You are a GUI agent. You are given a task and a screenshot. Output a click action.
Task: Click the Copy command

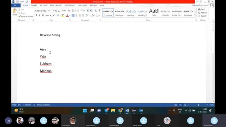click(22, 13)
